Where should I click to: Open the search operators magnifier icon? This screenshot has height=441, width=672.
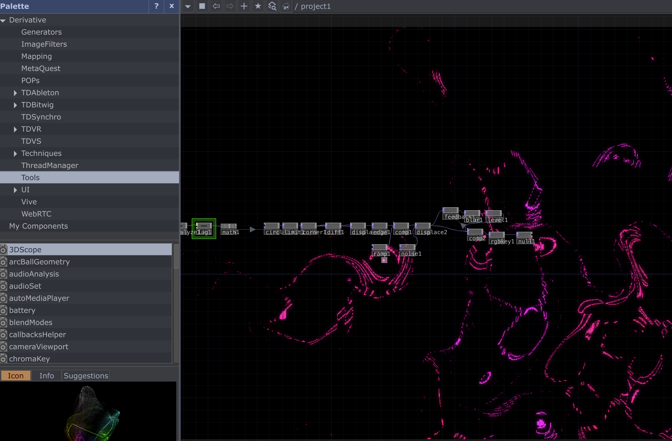click(x=272, y=6)
